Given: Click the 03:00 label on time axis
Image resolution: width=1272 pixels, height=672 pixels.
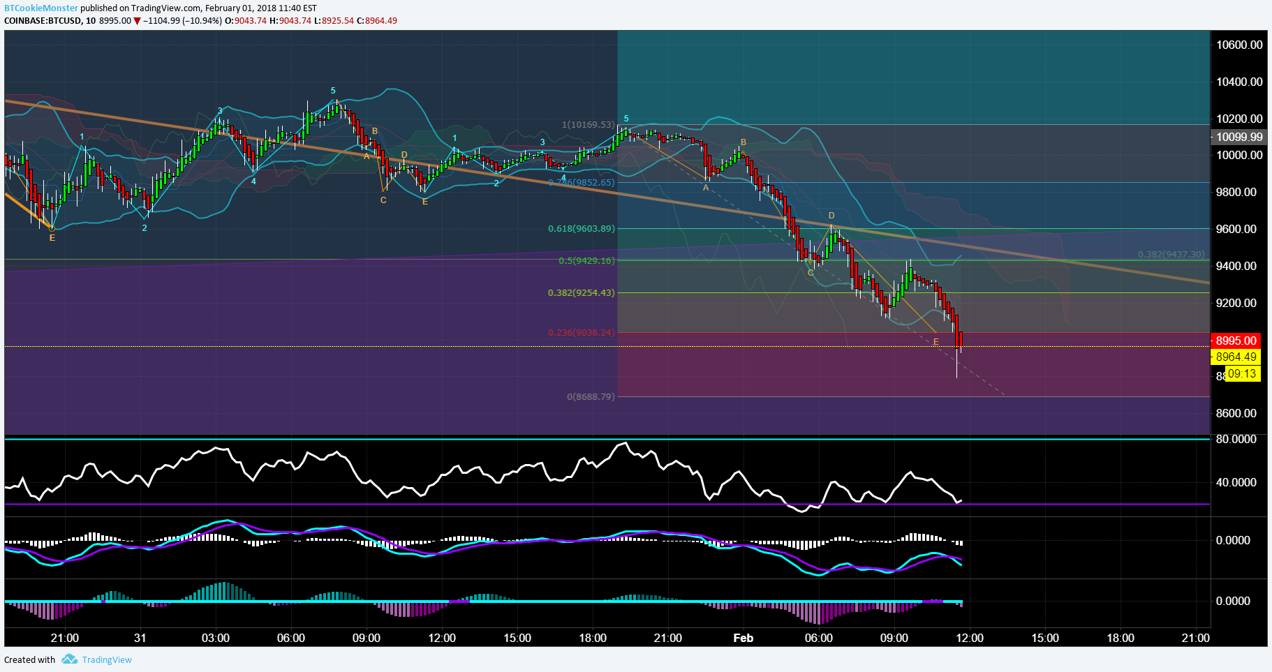Looking at the screenshot, I should pos(216,639).
